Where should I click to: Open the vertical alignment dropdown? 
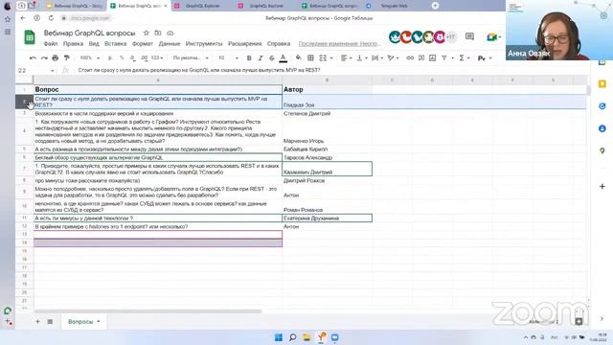(x=362, y=57)
